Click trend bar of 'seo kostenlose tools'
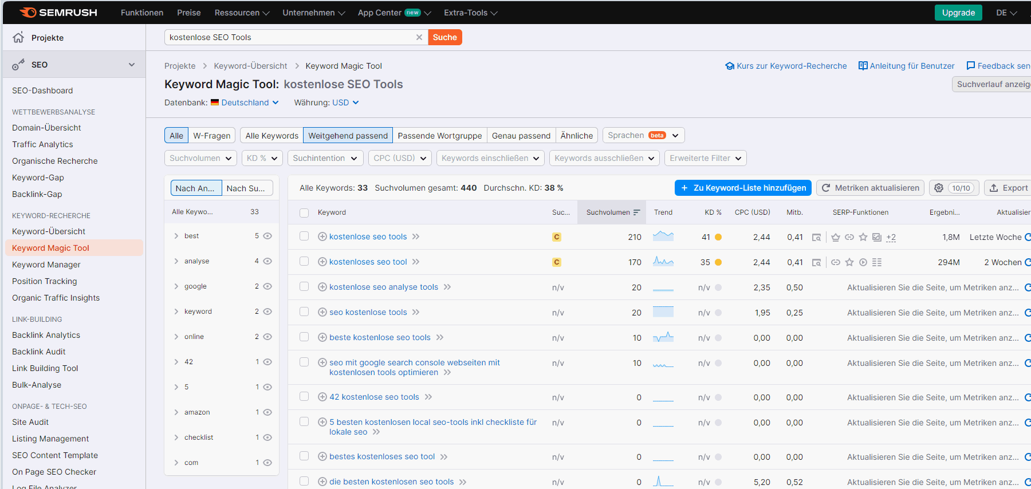1031x489 pixels. click(663, 312)
